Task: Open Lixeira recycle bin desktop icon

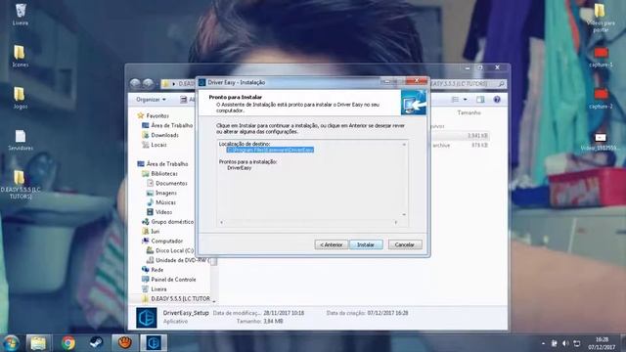Action: coord(20,15)
